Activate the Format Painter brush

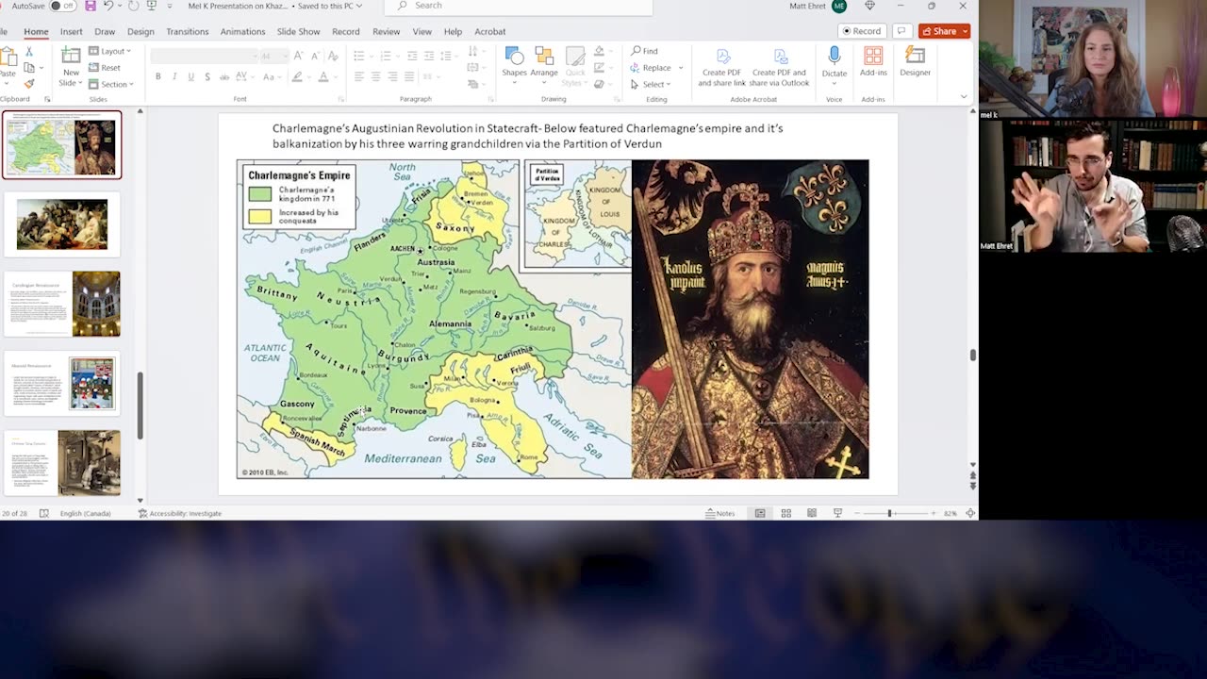coord(29,84)
